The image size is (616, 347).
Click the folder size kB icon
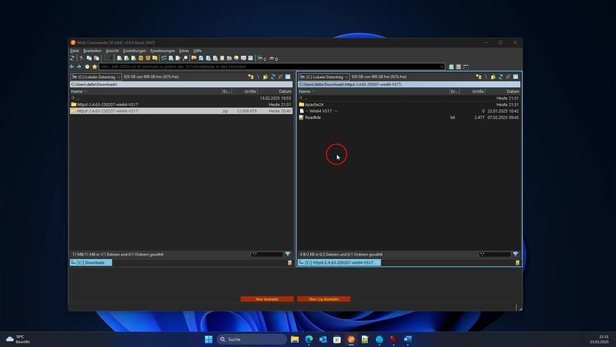point(194,58)
